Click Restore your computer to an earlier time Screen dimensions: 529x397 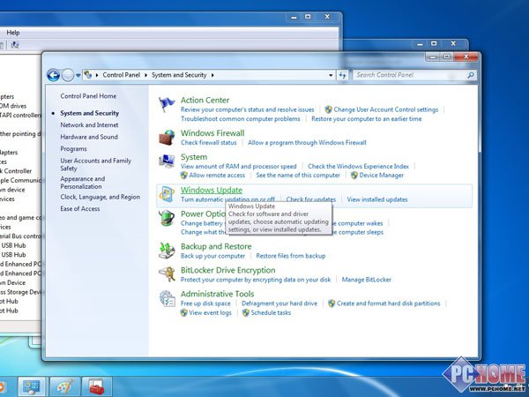tap(367, 119)
